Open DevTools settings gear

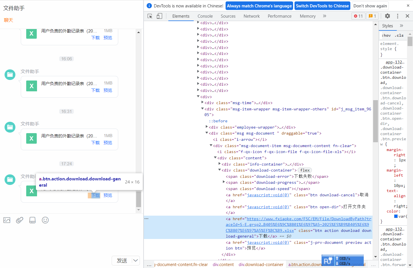(387, 16)
